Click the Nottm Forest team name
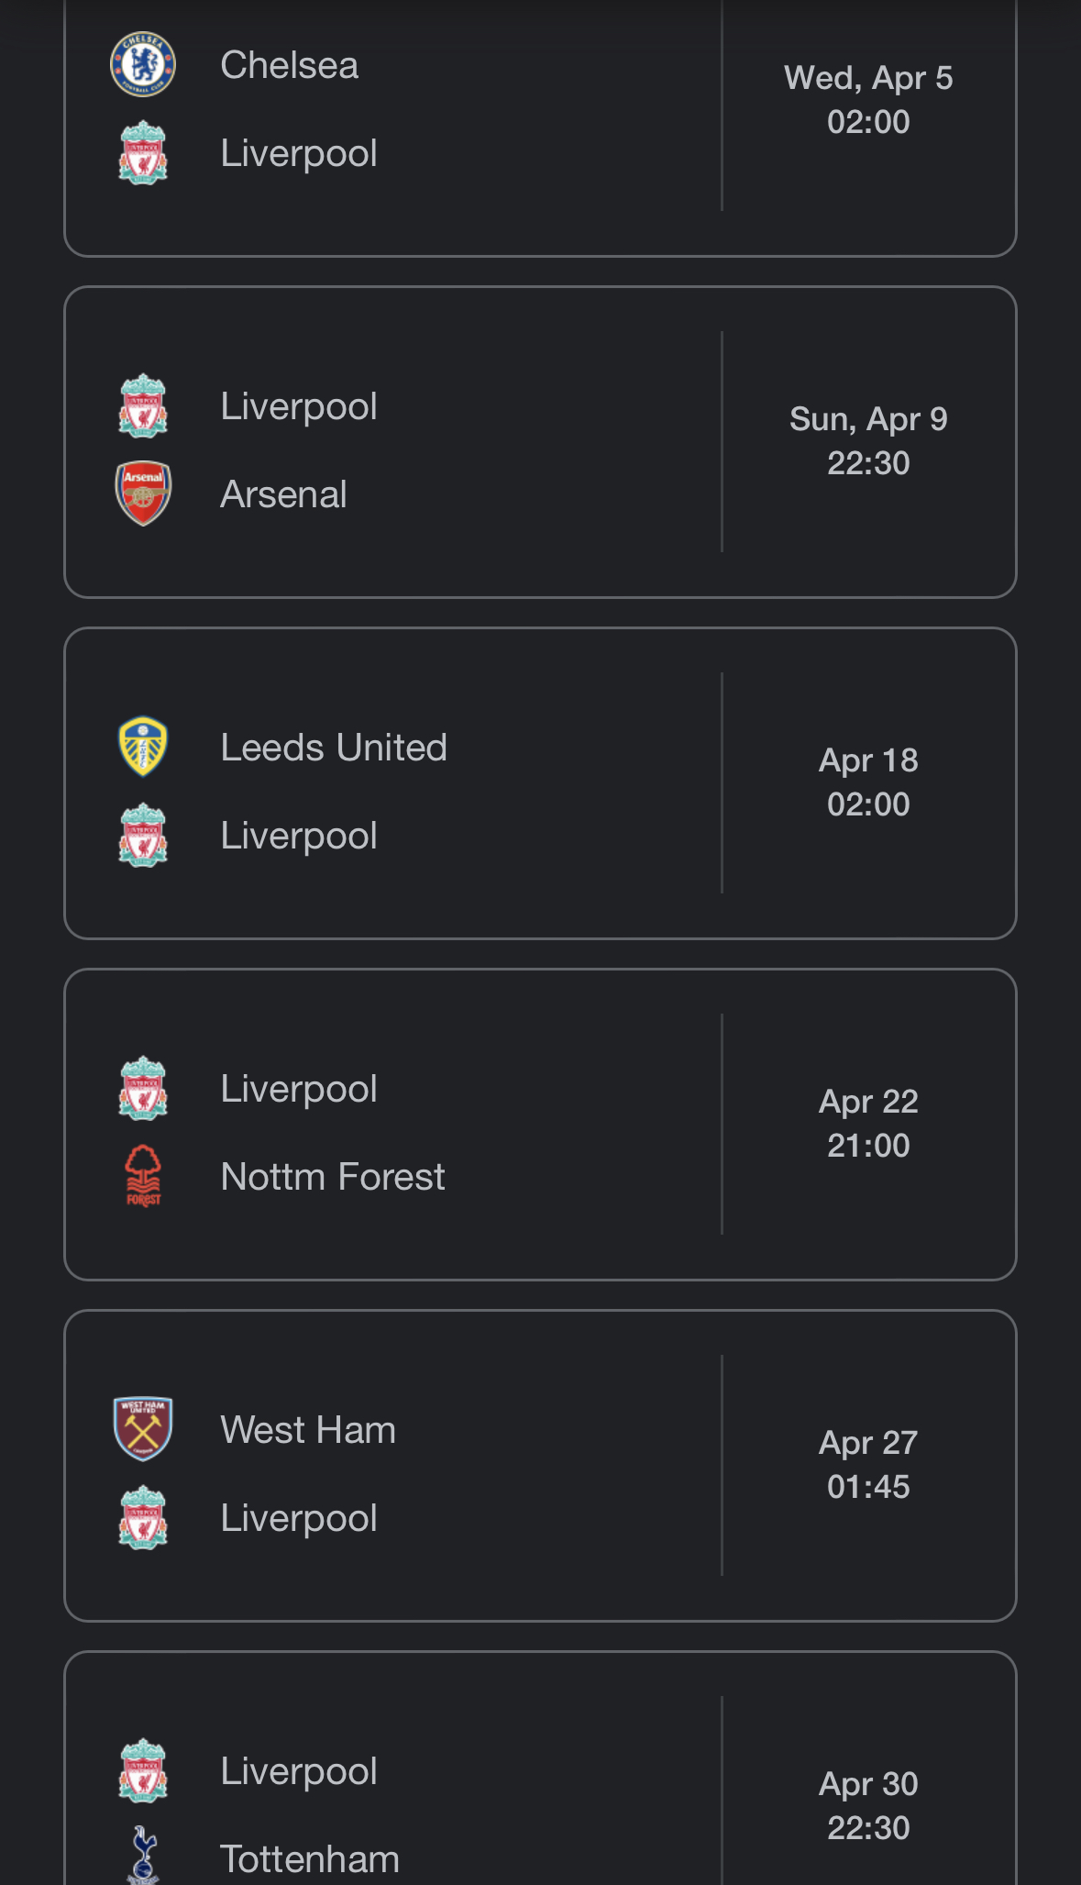The height and width of the screenshot is (1885, 1081). click(x=333, y=1177)
